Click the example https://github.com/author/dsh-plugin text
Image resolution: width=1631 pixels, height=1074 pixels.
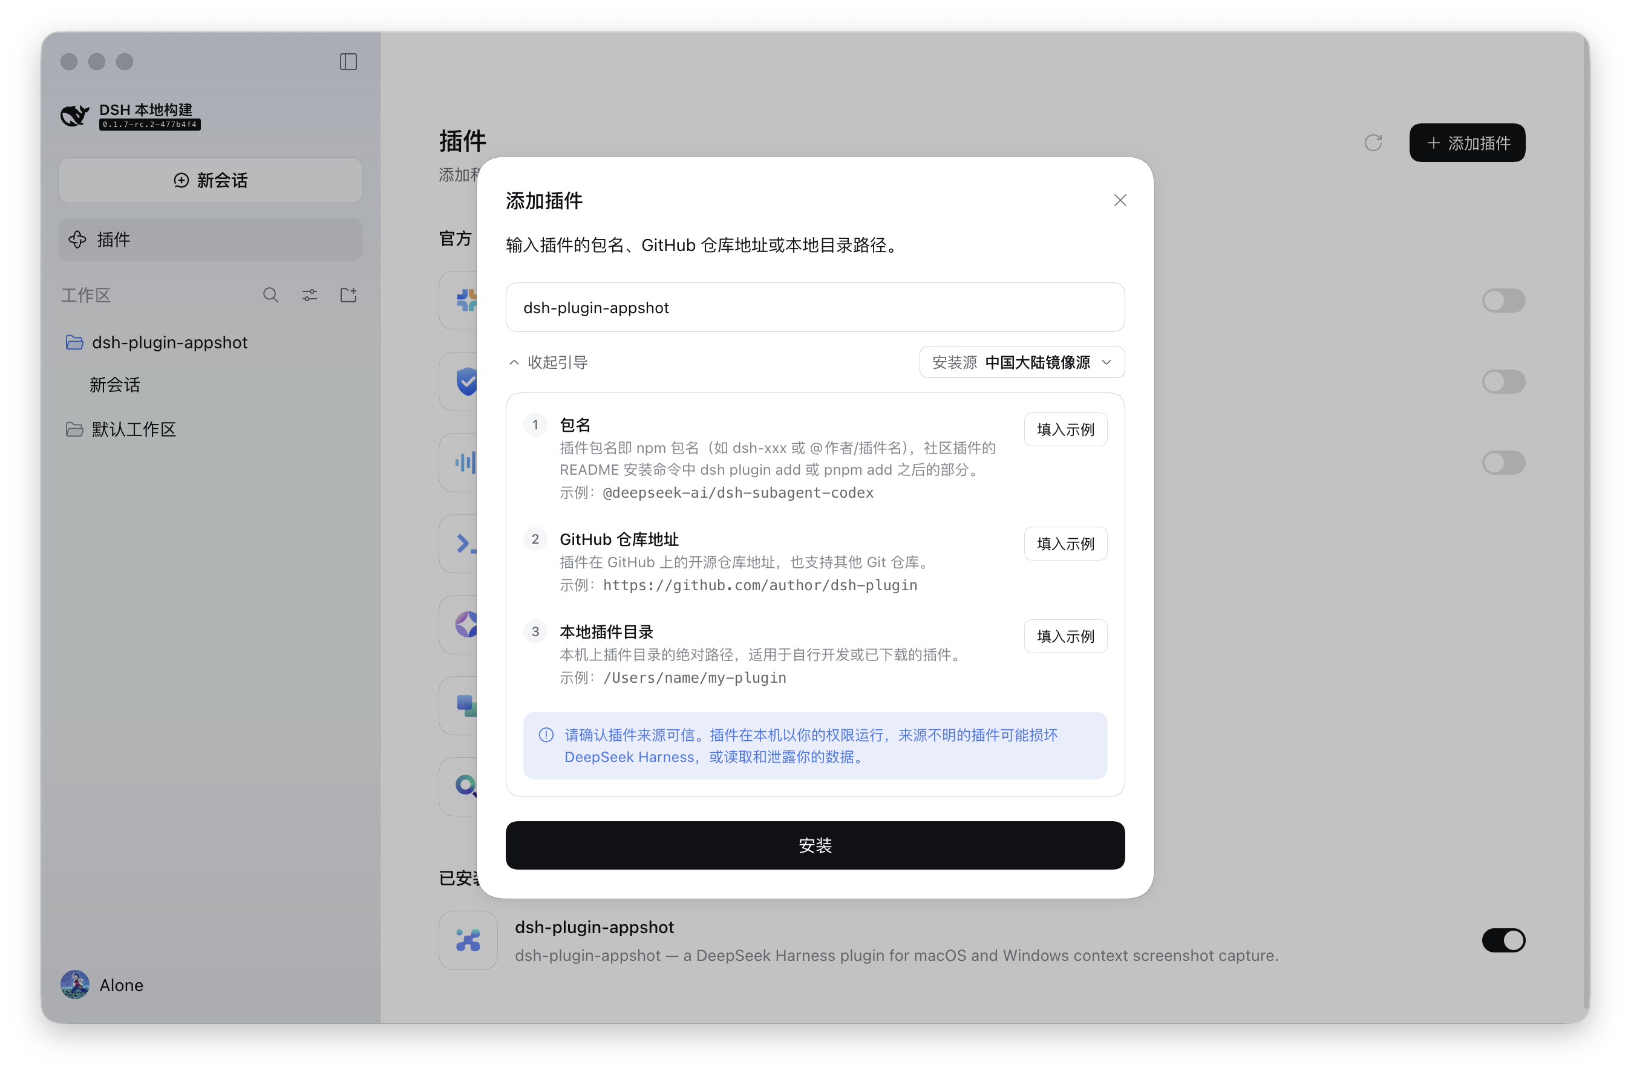pos(760,585)
